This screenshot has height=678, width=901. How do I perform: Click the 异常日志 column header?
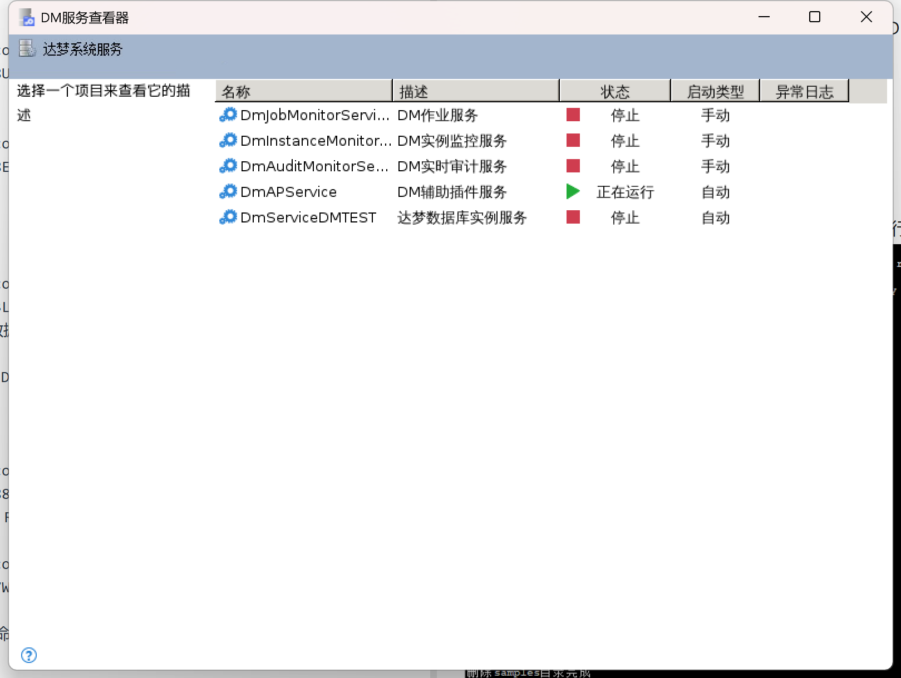(804, 91)
